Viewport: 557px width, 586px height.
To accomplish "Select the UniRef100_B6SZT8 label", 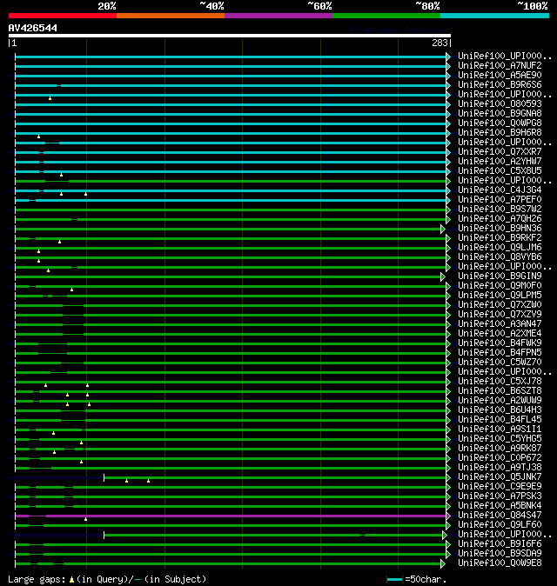I will 500,391.
